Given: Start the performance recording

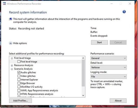Looking at the screenshot, I should (99, 42).
